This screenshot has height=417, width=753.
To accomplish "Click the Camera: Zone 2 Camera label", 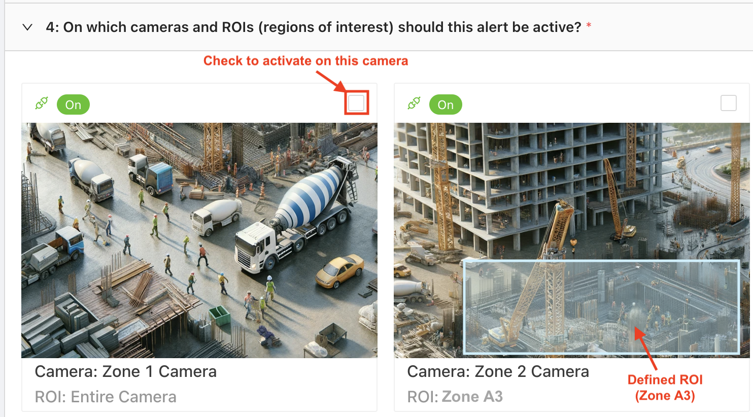I will [x=498, y=372].
